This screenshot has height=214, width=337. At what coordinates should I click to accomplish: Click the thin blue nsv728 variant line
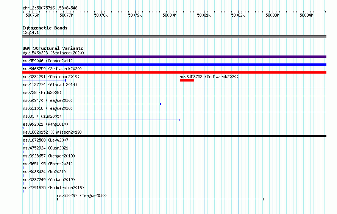pos(174,96)
